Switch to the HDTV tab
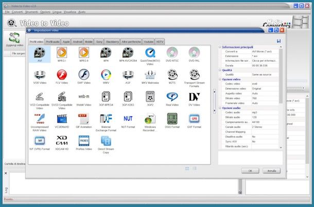Image resolution: width=314 pixels, height=207 pixels. pyautogui.click(x=160, y=42)
